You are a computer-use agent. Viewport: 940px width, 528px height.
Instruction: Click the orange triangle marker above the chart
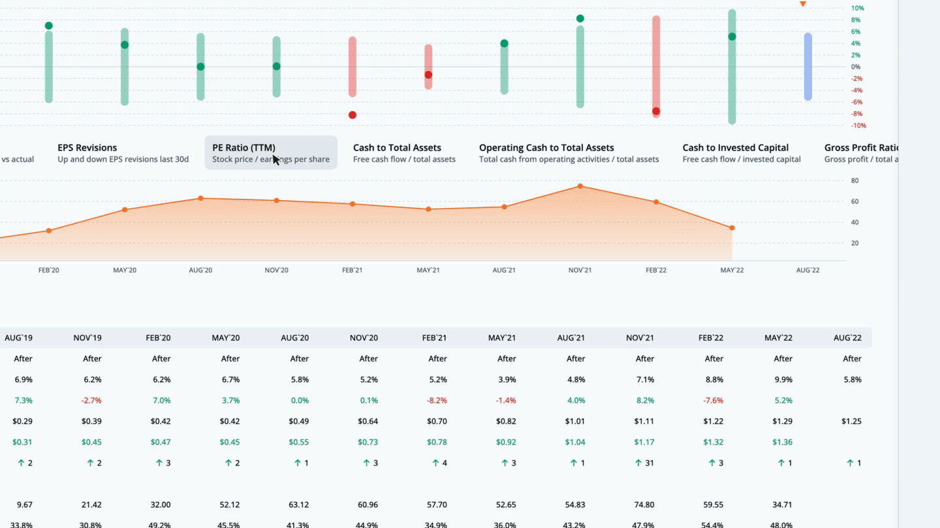click(x=803, y=4)
